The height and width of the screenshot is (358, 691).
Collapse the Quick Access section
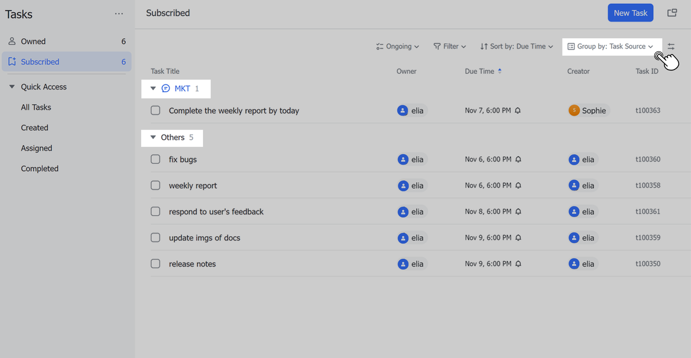(x=12, y=87)
